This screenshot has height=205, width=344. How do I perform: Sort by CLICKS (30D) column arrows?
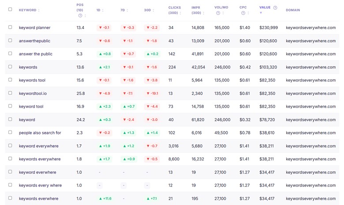[180, 13]
